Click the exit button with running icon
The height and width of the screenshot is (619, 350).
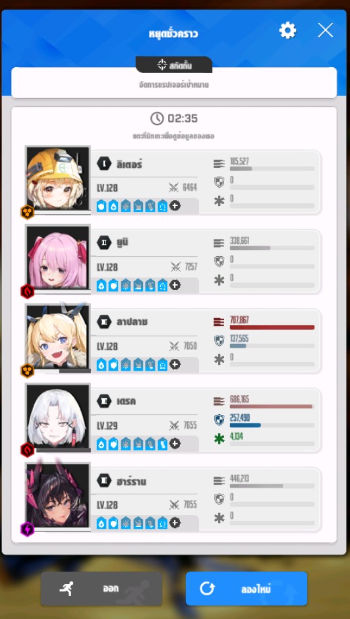pyautogui.click(x=101, y=589)
